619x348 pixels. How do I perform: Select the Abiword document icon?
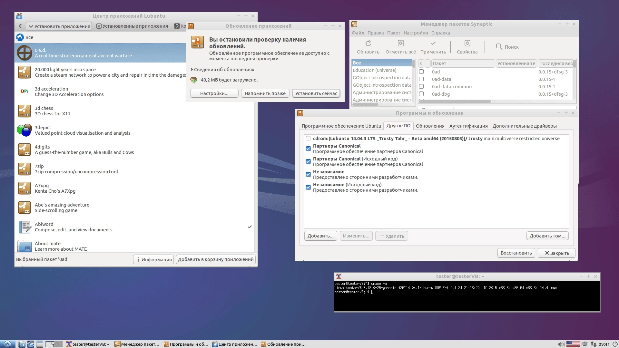25,227
